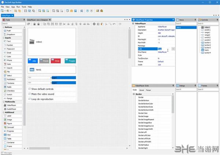Select the Checkbox input tool
Screen dimensions: 220x155
point(12,91)
